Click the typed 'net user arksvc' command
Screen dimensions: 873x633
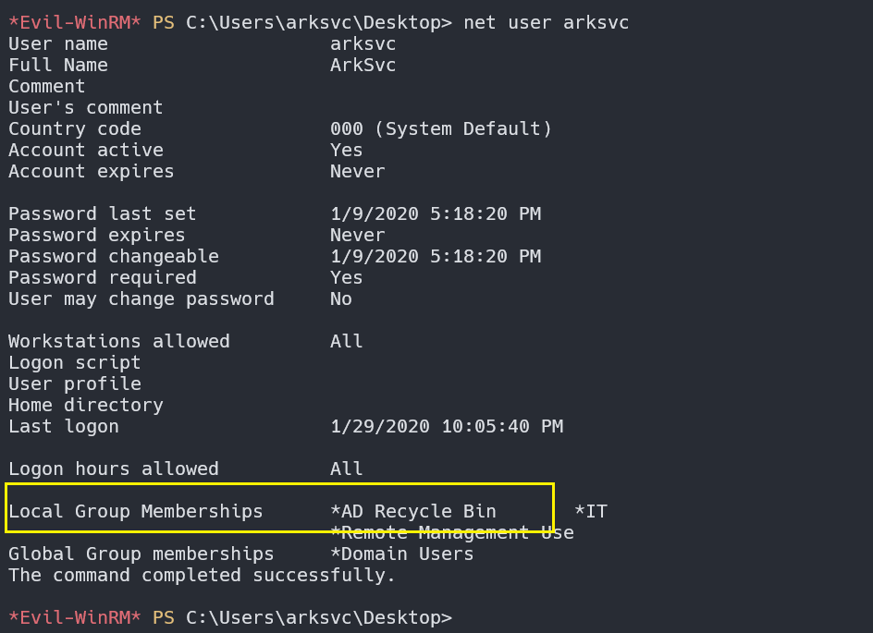tap(546, 23)
